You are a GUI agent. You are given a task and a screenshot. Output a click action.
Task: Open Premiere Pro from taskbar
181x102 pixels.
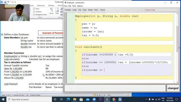point(101,99)
